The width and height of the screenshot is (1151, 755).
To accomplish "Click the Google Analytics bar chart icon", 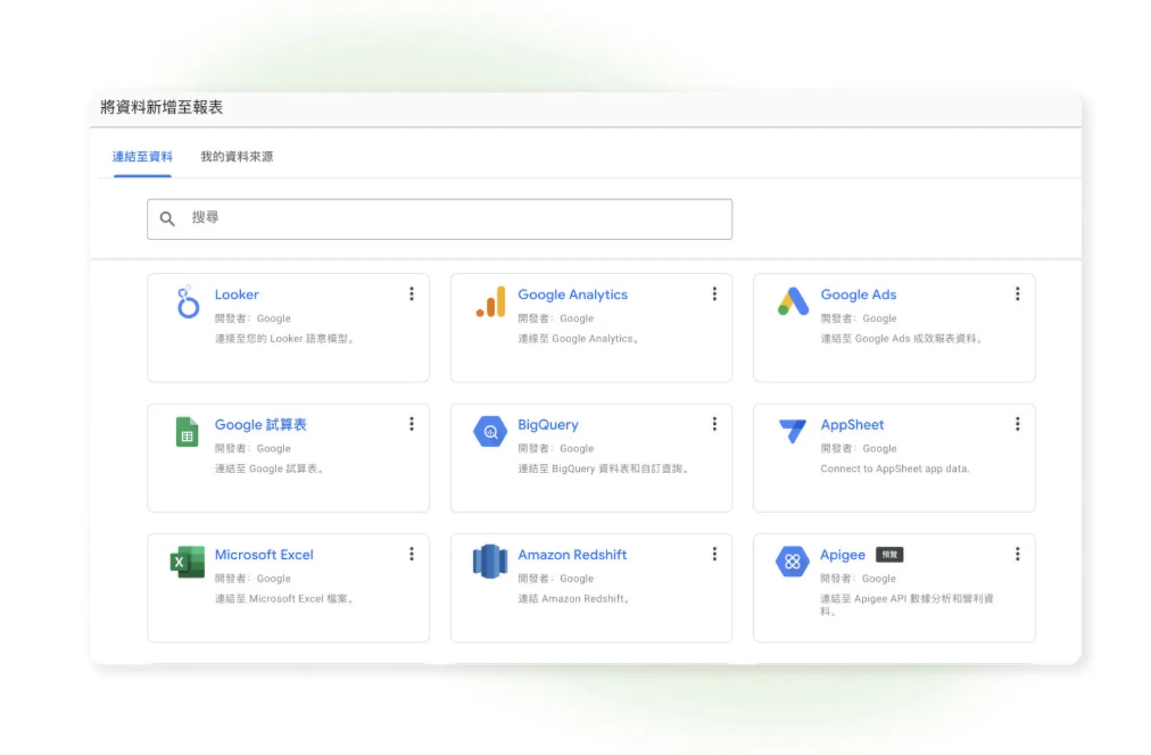I will pyautogui.click(x=491, y=303).
